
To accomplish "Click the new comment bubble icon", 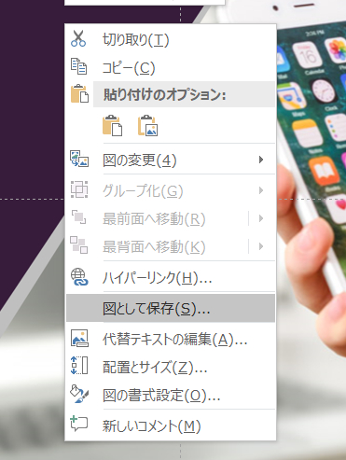I will [79, 424].
